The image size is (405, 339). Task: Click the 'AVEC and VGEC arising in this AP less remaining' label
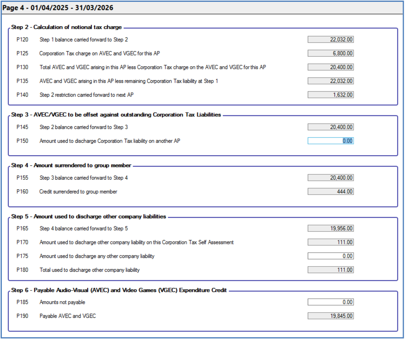click(x=129, y=81)
